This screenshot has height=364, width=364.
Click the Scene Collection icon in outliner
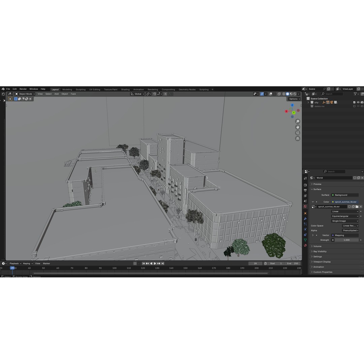pos(308,98)
